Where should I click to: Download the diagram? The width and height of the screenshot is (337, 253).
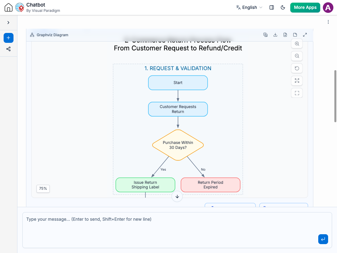(275, 35)
